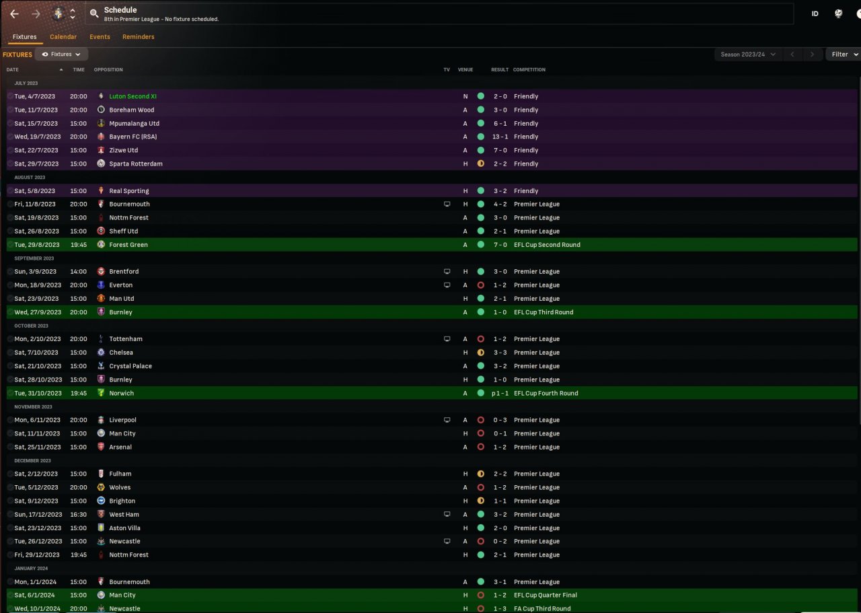Screen dimensions: 861x613
Task: Click the red loss indicator on the Everton row
Action: pyautogui.click(x=480, y=285)
